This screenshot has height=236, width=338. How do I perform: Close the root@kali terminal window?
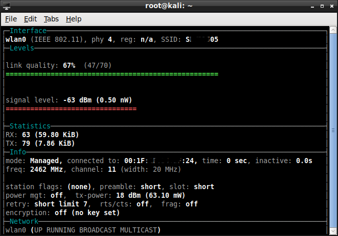point(332,6)
